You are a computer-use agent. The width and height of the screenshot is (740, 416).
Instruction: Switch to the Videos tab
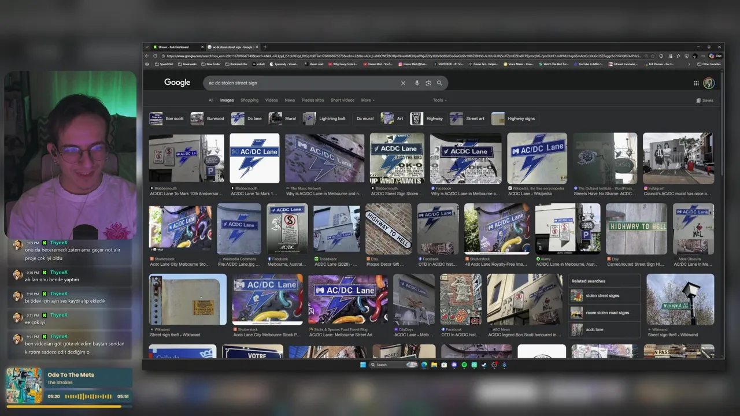(x=271, y=100)
